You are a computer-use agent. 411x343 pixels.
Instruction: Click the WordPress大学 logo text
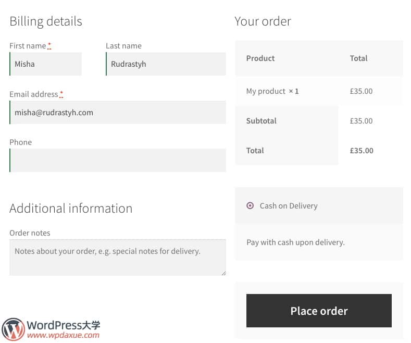tap(63, 325)
